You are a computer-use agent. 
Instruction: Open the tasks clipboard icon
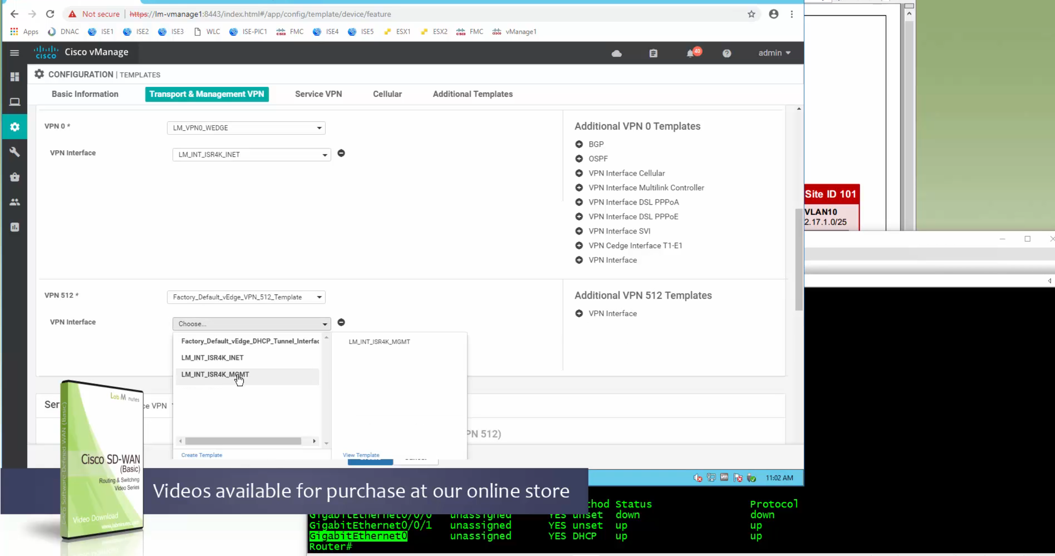tap(653, 53)
